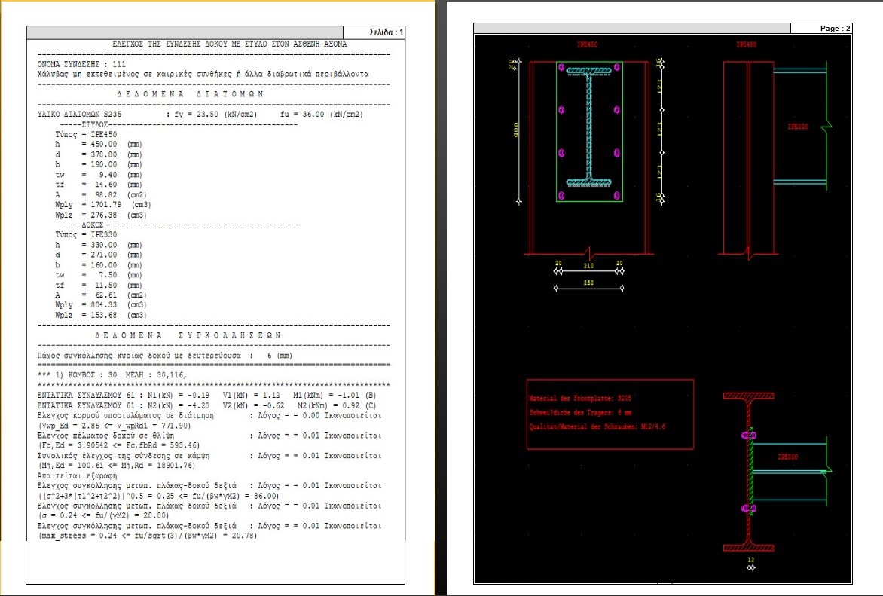Image resolution: width=883 pixels, height=596 pixels.
Task: Click the 'Σελίδα : 1' page header
Action: point(386,32)
